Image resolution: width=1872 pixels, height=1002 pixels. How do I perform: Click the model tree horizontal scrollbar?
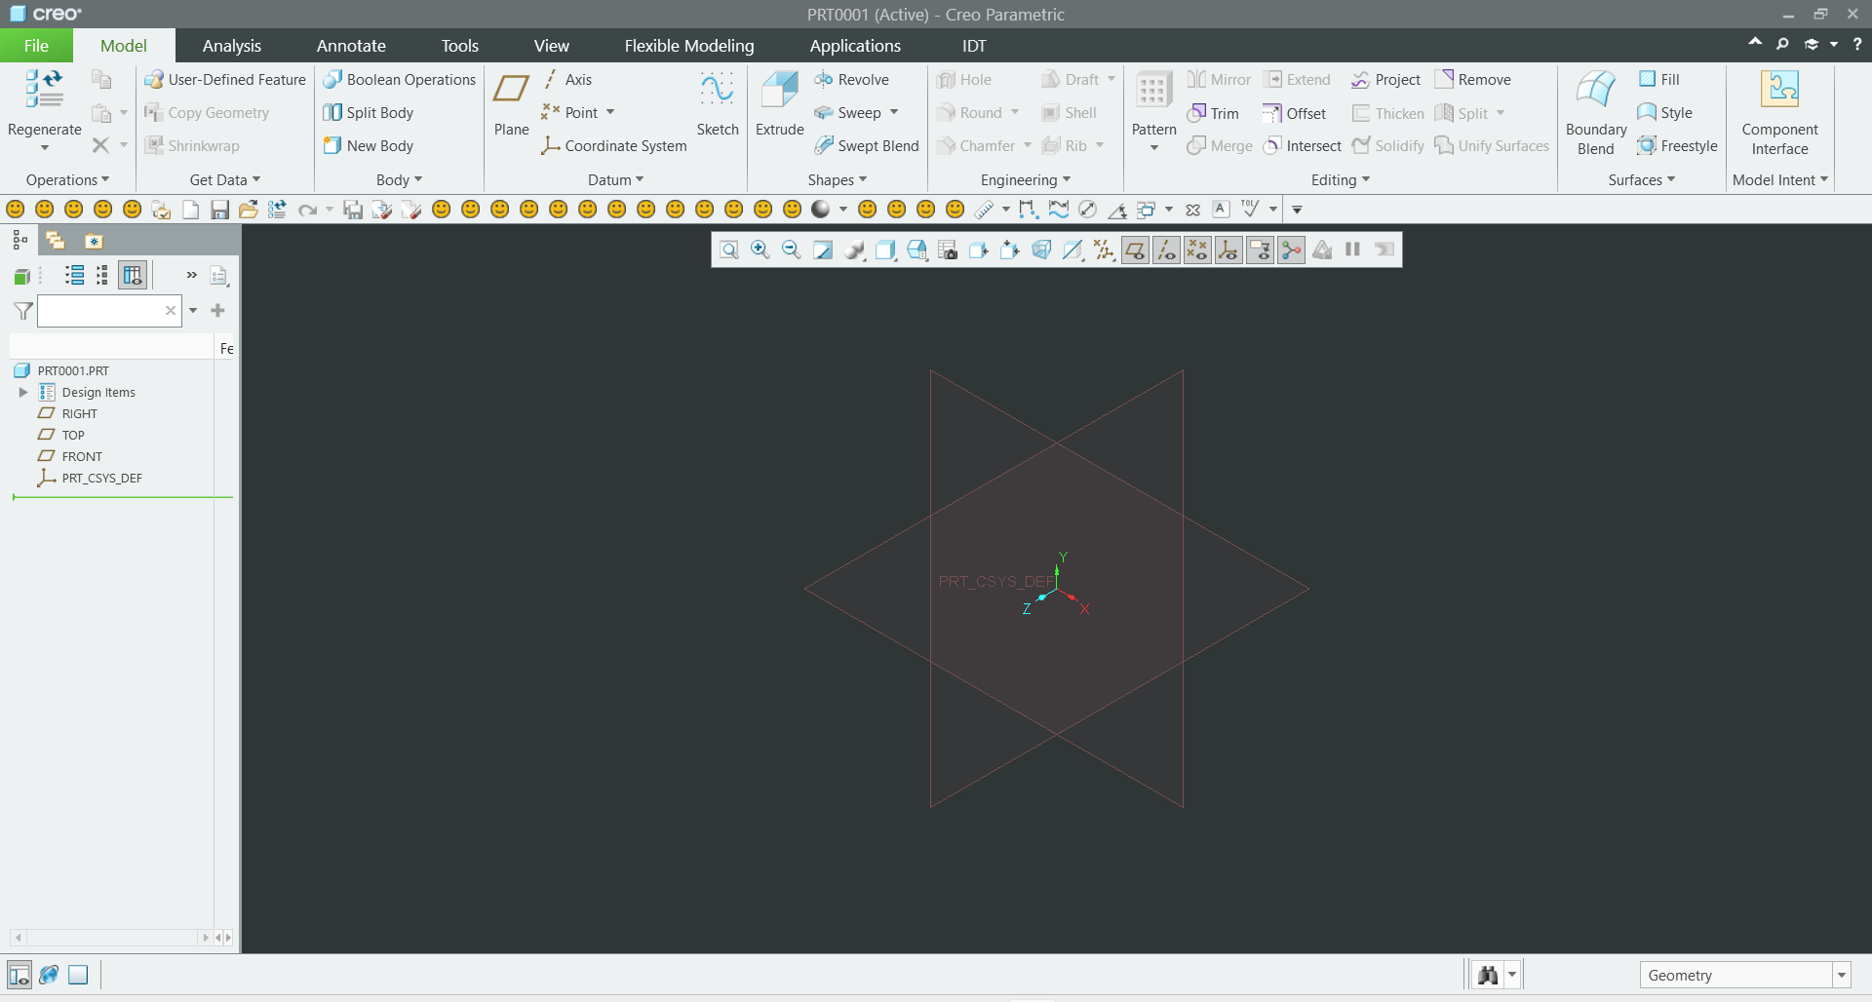[111, 938]
